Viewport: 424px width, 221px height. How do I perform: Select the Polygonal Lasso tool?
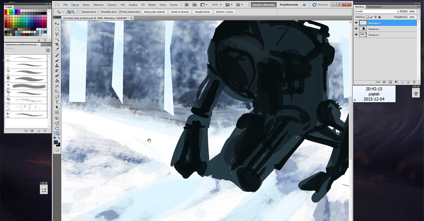tap(57, 34)
